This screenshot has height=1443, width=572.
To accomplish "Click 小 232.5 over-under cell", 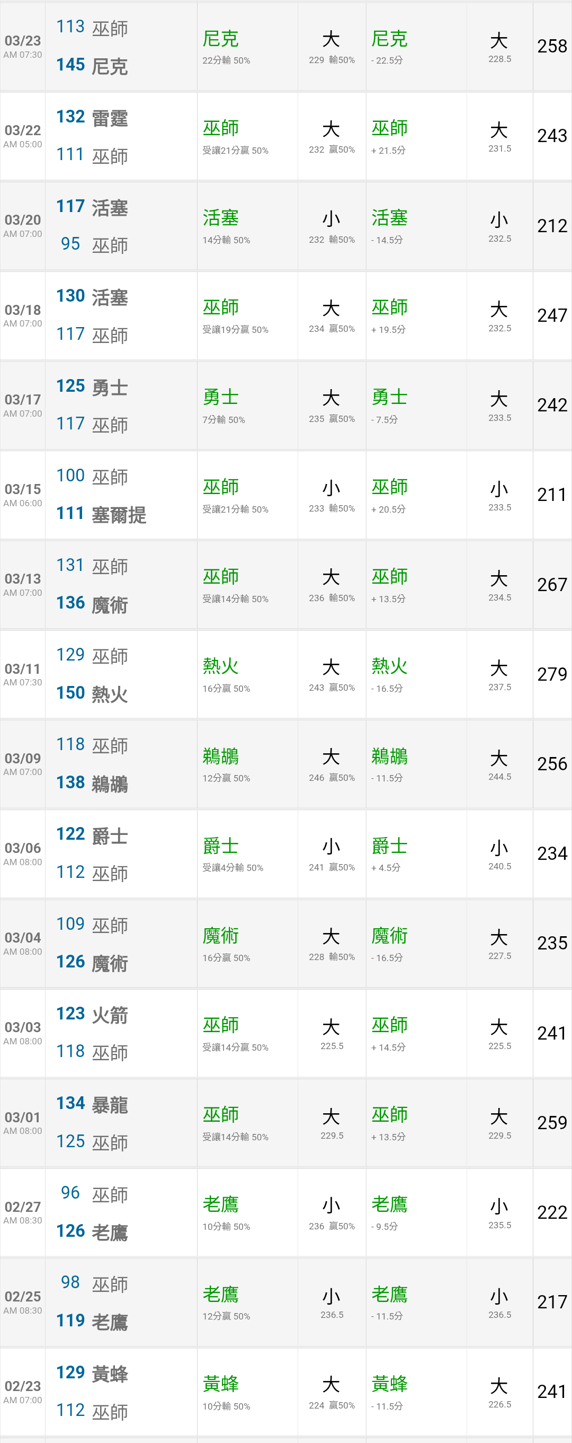I will [x=499, y=226].
